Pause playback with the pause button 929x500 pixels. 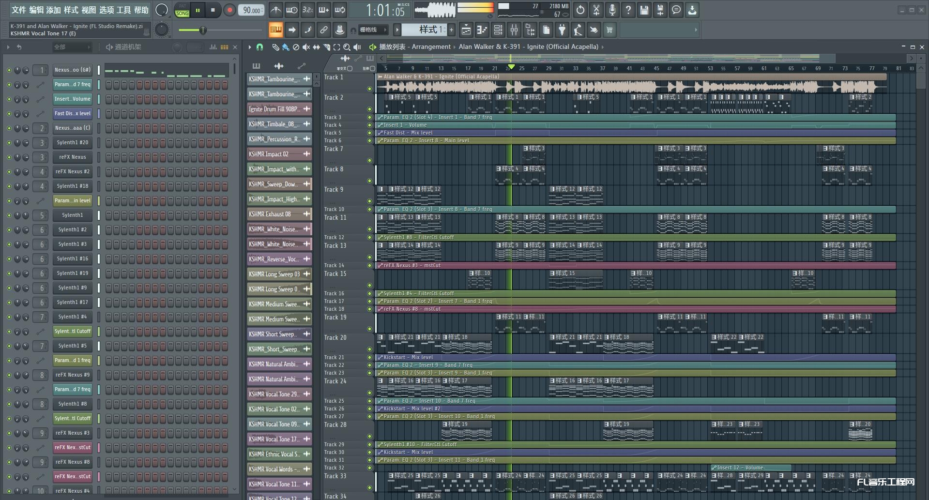pyautogui.click(x=198, y=10)
